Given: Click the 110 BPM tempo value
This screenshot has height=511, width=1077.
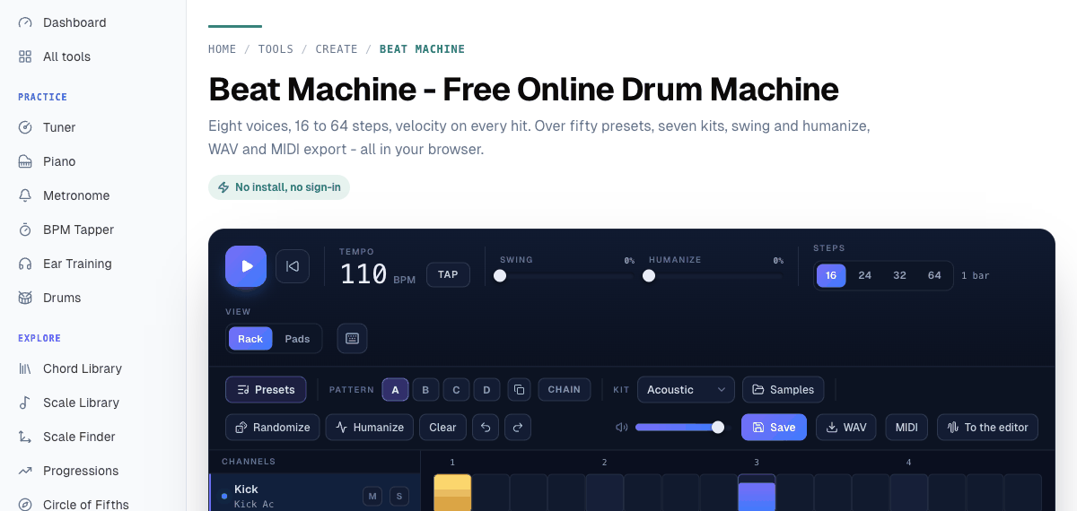Looking at the screenshot, I should tap(363, 274).
